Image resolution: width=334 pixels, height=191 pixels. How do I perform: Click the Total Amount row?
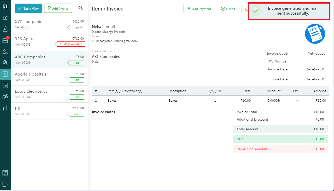point(280,129)
